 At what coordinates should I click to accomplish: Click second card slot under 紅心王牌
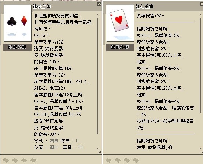118,160
